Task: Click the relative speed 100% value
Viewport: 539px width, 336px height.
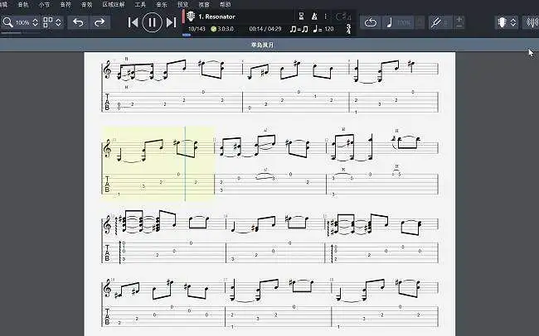Action: [404, 22]
